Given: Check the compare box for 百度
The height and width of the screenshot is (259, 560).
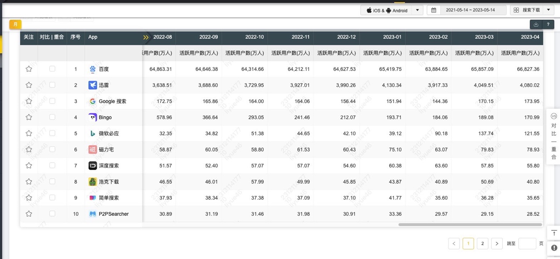Looking at the screenshot, I should click(52, 69).
